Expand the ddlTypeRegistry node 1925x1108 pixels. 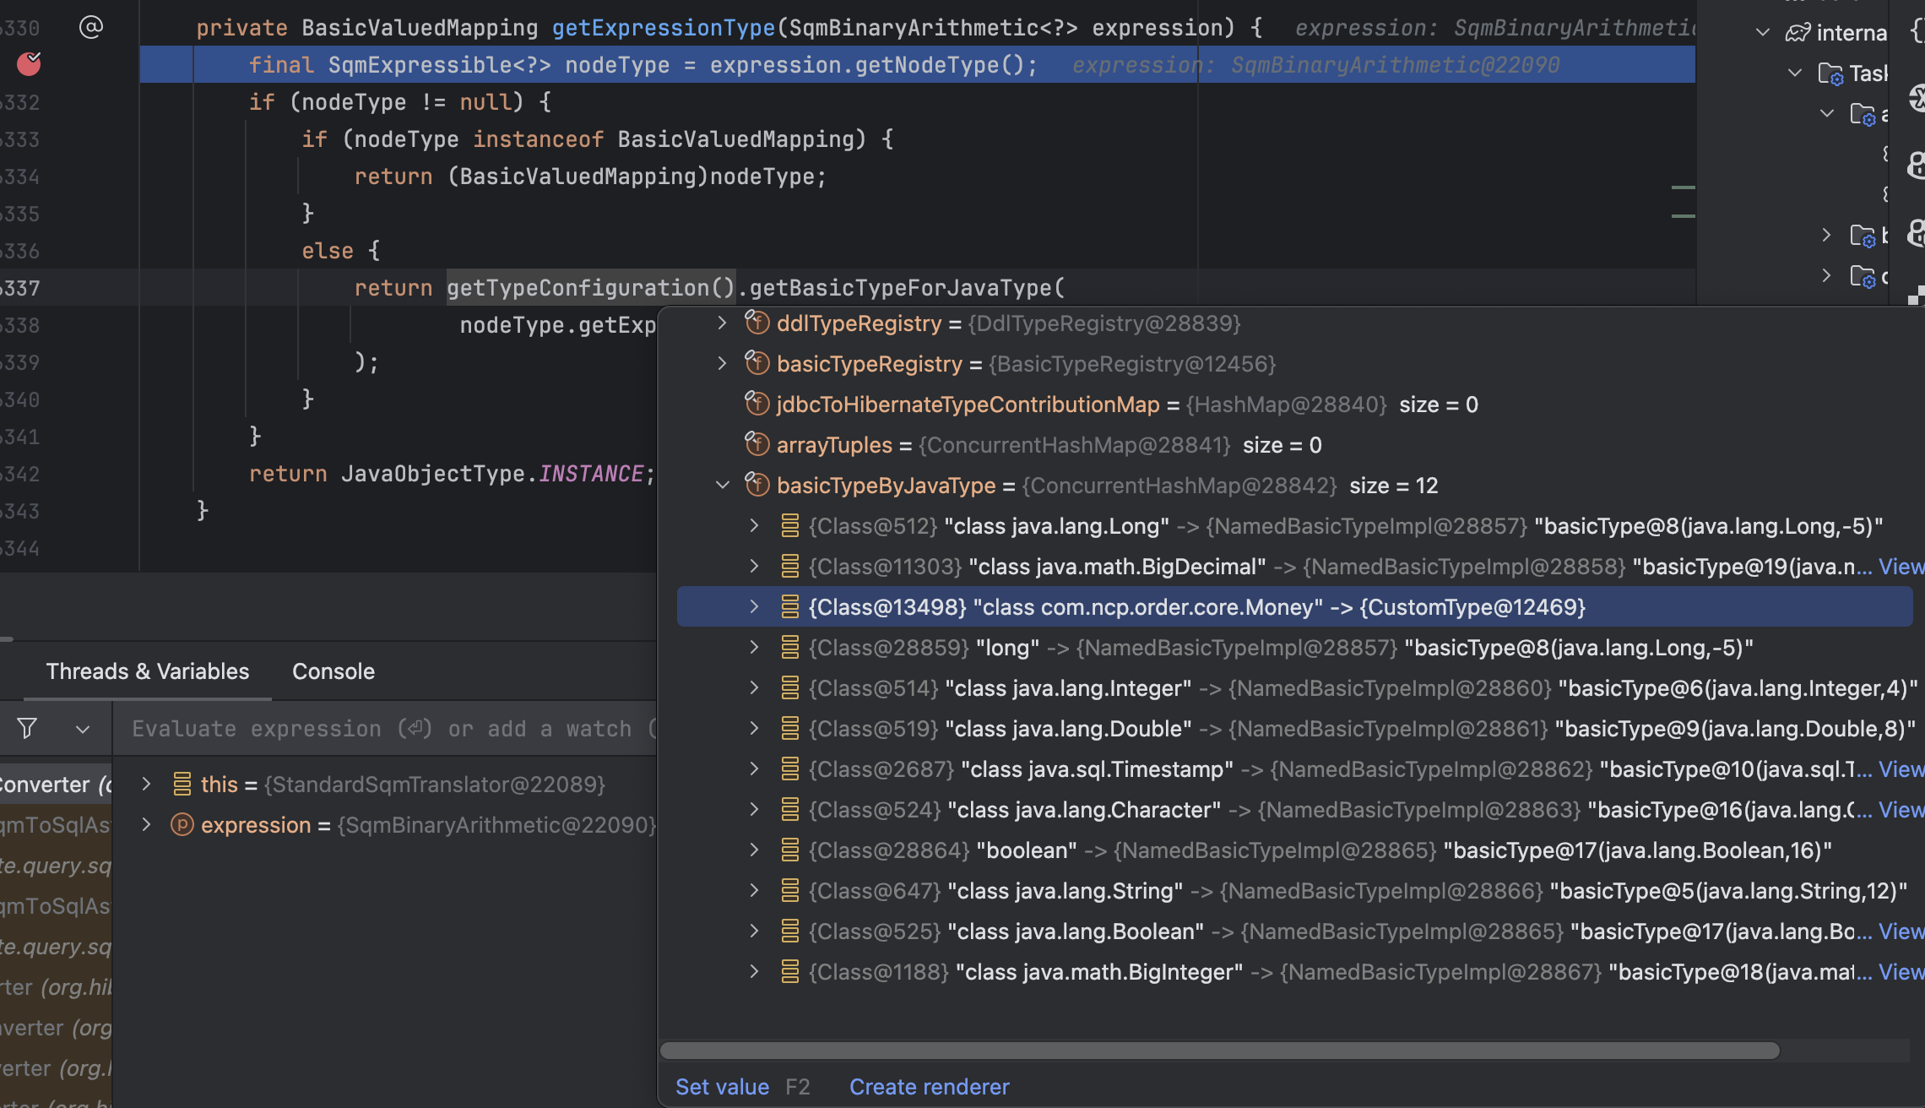723,323
